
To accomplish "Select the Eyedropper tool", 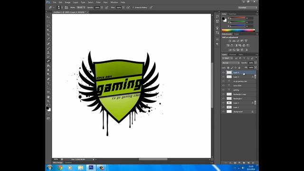I will coord(48,39).
